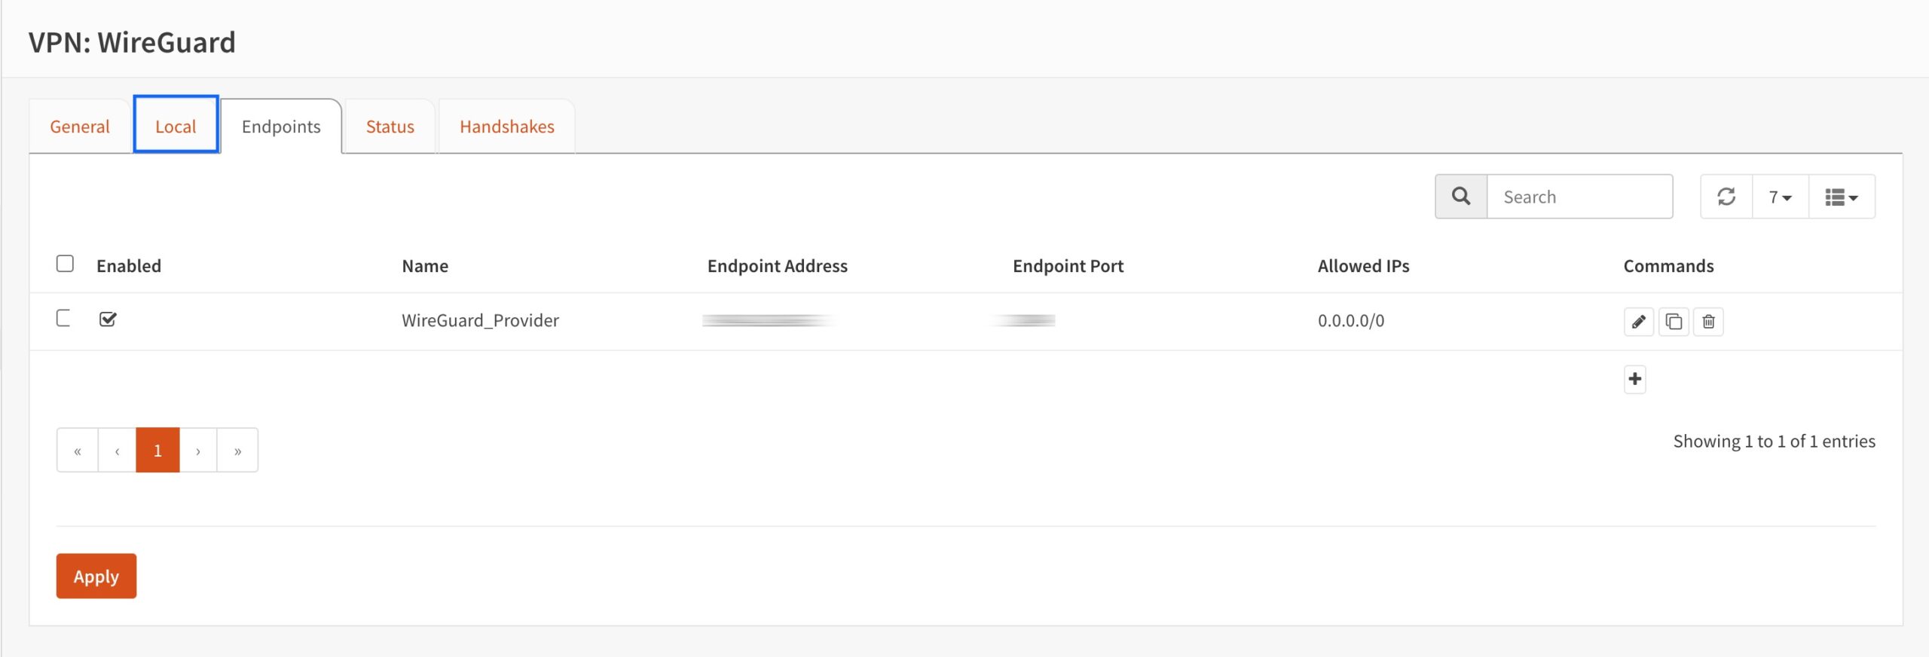Tick the select-all checkbox in header
This screenshot has height=657, width=1929.
[65, 264]
